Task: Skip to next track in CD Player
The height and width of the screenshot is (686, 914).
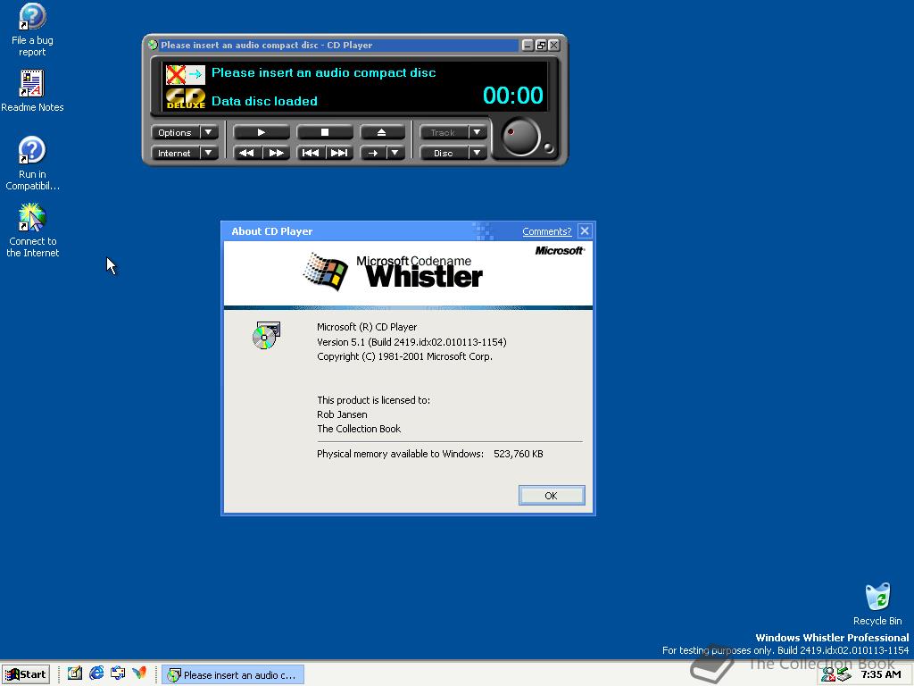Action: 339,153
